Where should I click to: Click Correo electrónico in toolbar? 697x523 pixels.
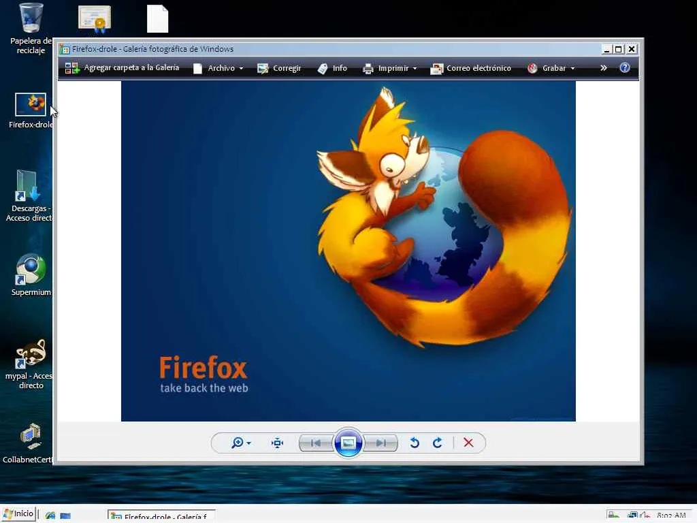point(471,68)
